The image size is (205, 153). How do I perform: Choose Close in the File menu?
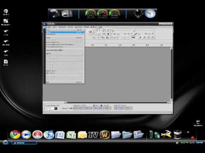point(65,37)
